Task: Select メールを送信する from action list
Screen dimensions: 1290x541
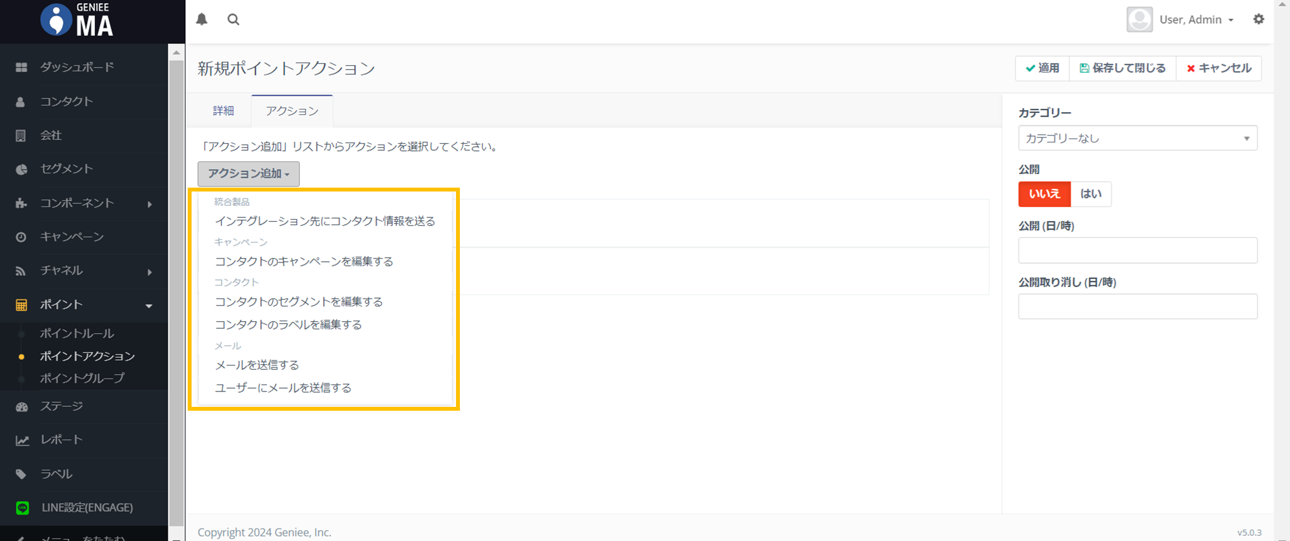Action: pyautogui.click(x=257, y=365)
